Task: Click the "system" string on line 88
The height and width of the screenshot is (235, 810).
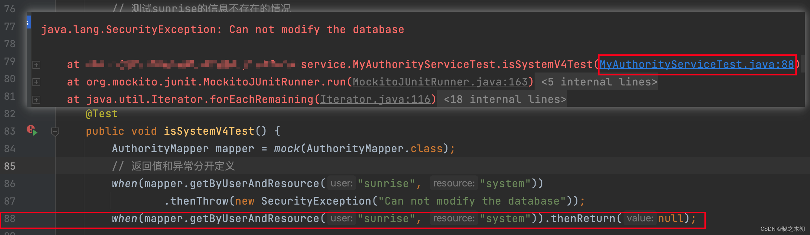Action: [505, 218]
